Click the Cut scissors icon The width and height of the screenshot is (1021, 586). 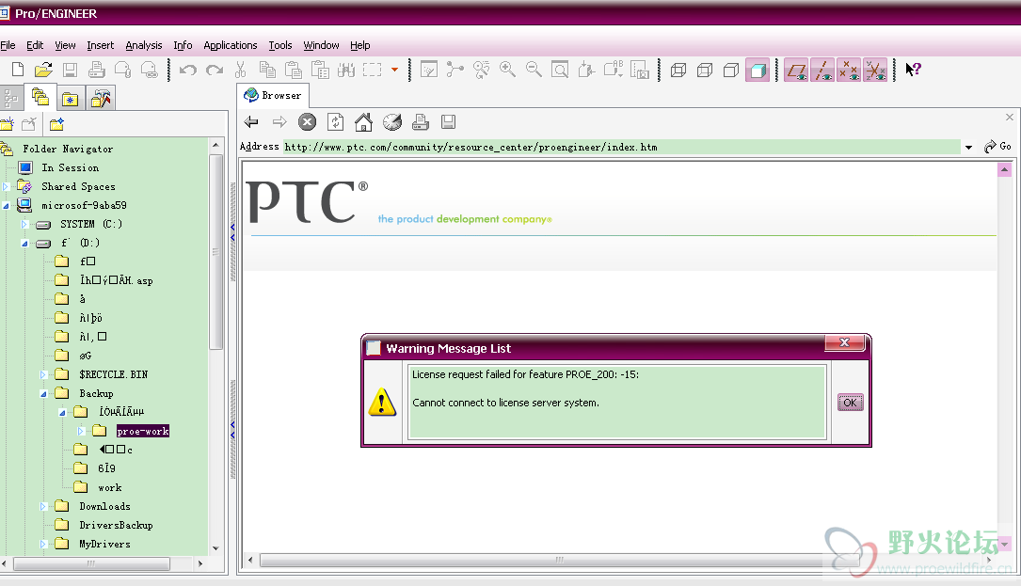click(240, 70)
